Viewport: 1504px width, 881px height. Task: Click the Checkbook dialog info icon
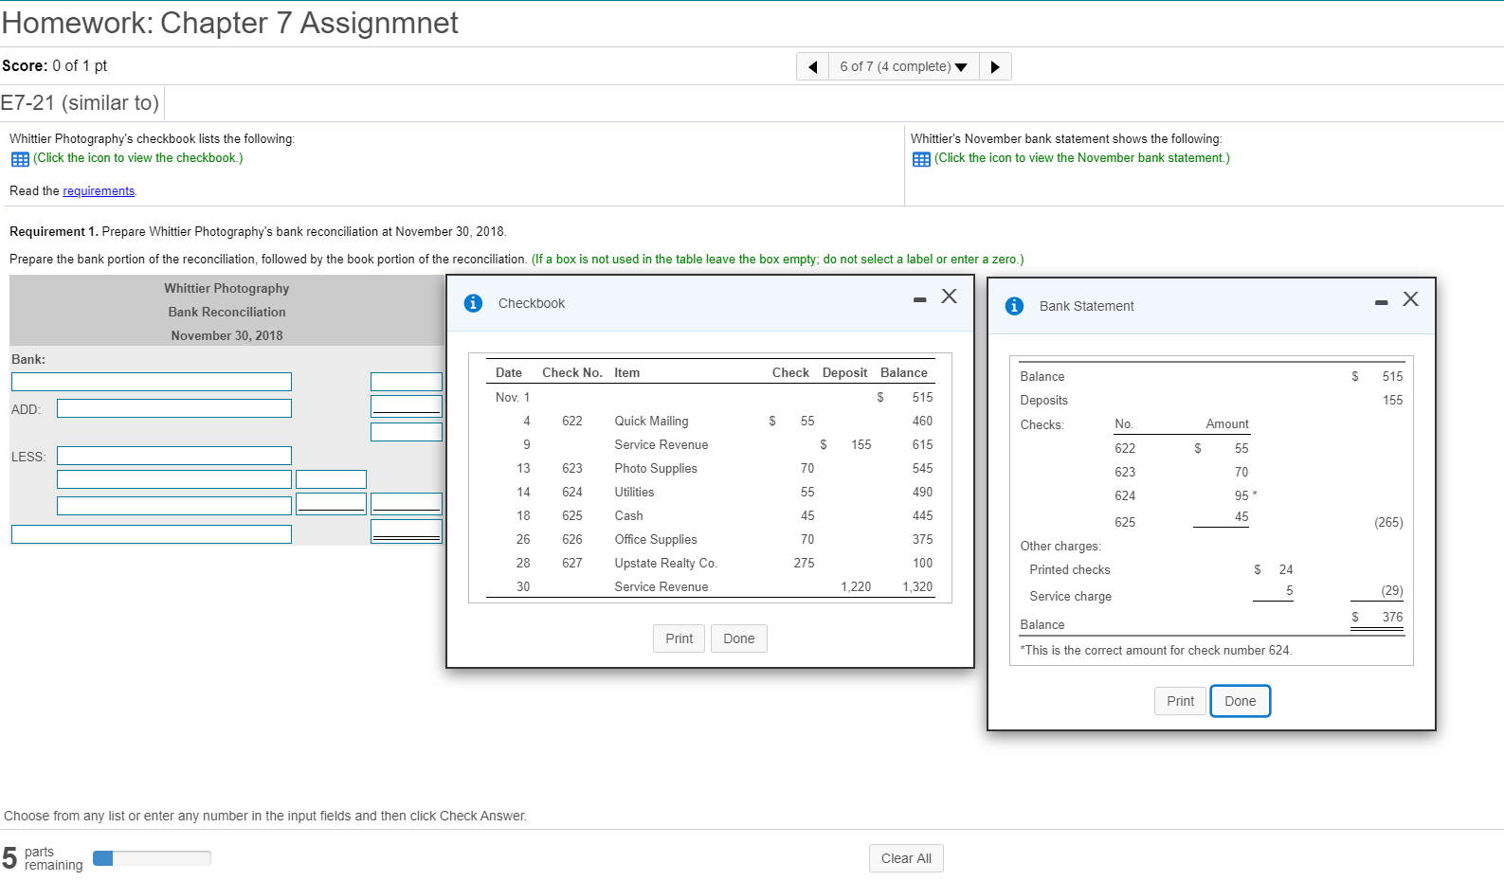[474, 303]
